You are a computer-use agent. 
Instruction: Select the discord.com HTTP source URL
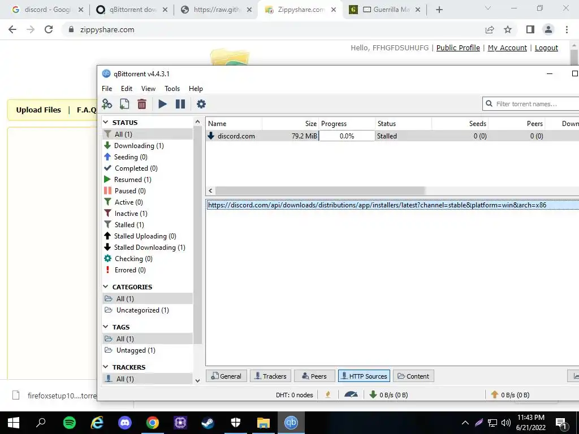coord(393,205)
